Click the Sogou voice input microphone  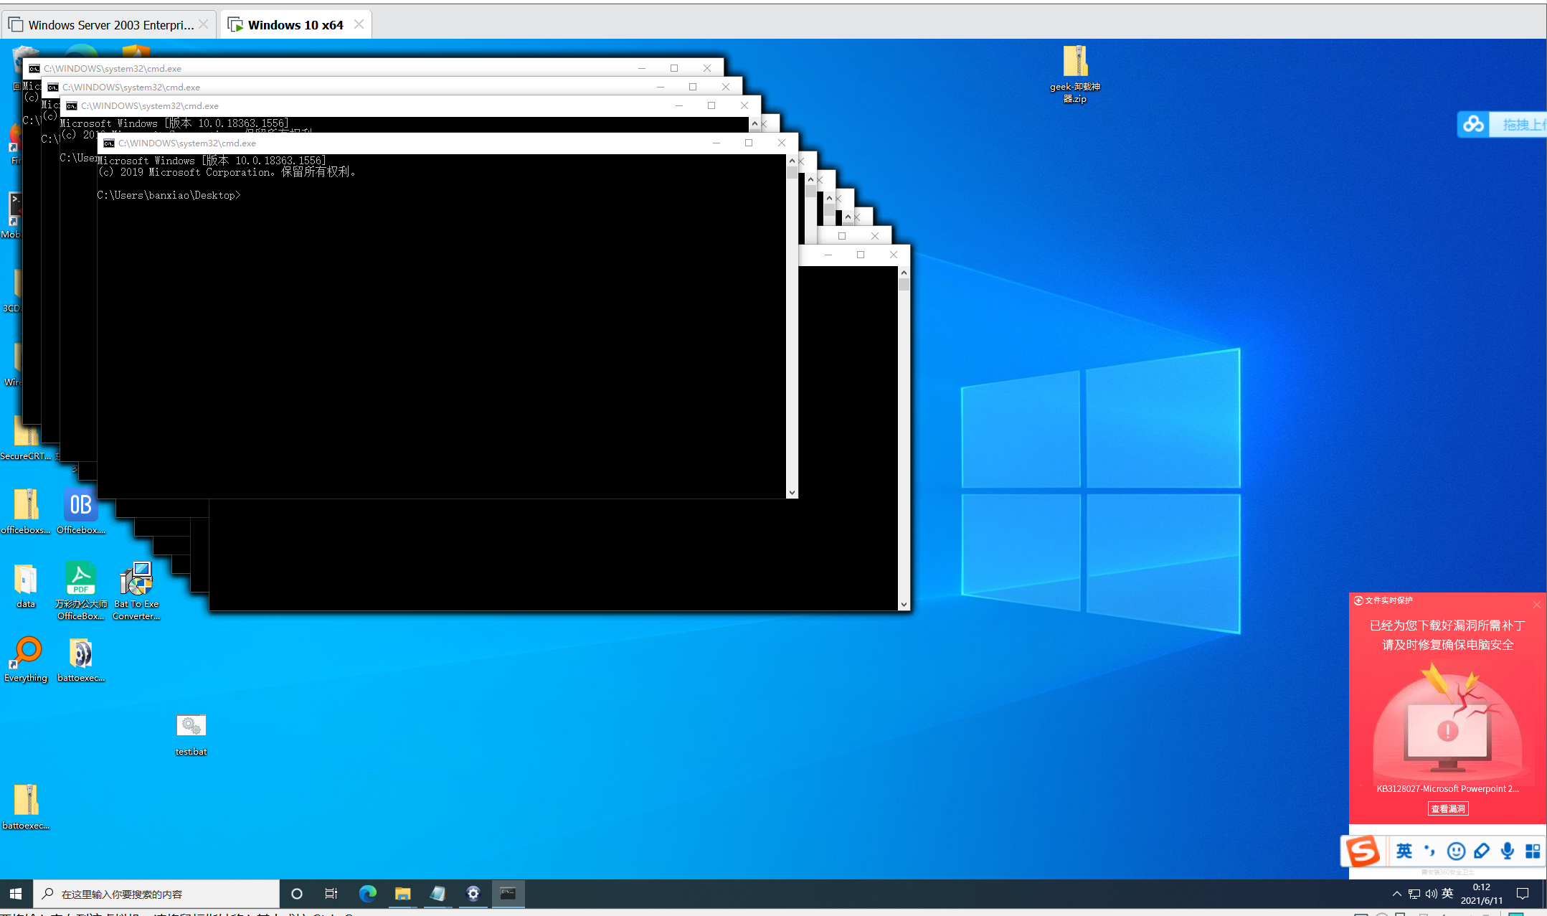pyautogui.click(x=1508, y=851)
